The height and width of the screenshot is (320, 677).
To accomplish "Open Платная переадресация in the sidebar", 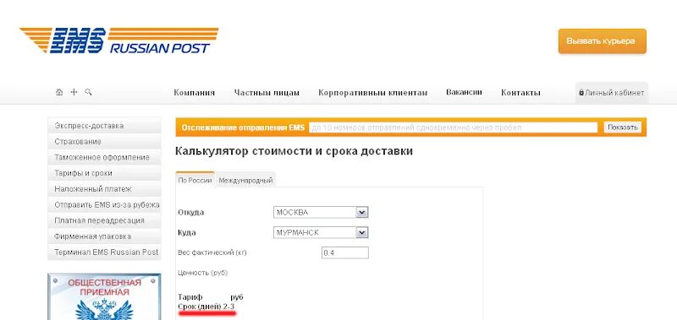I will (x=104, y=220).
